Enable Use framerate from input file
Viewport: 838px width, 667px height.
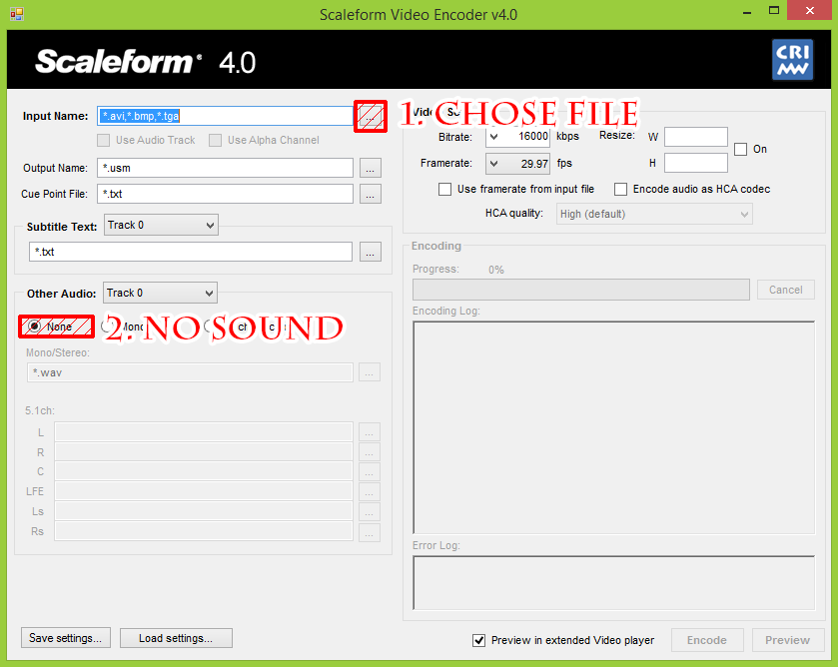tap(444, 189)
